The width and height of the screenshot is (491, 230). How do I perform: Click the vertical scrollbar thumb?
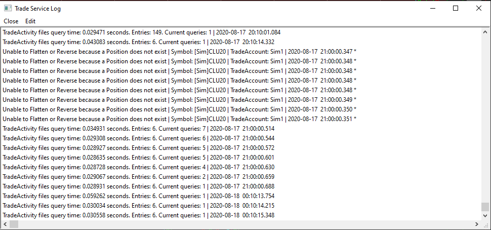click(x=485, y=207)
